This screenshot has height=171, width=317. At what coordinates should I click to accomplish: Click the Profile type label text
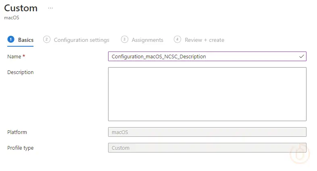pyautogui.click(x=21, y=148)
